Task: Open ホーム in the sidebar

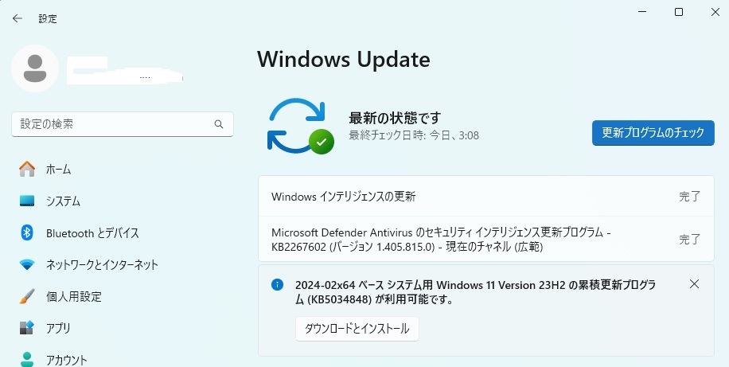Action: [58, 169]
